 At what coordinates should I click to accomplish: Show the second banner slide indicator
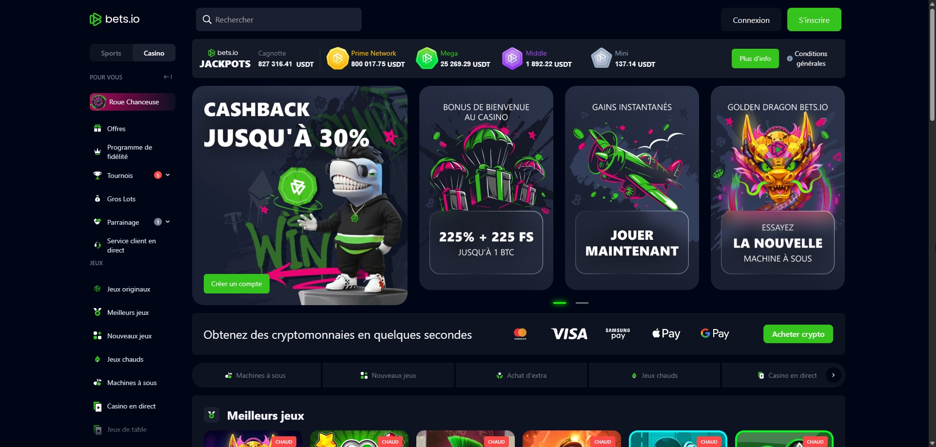[582, 303]
